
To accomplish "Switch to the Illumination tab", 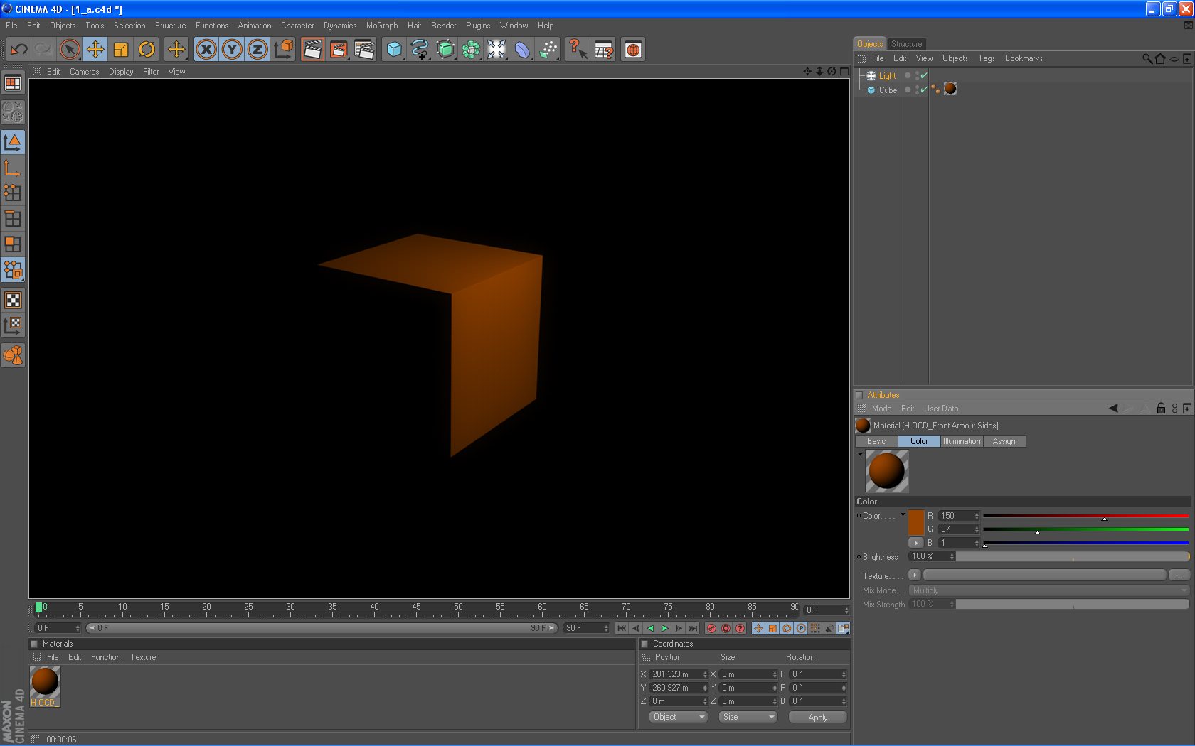I will click(962, 441).
